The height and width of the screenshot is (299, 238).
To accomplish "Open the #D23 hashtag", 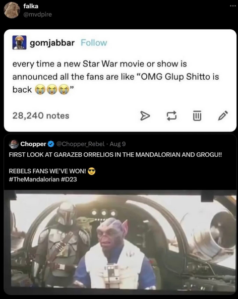I will (x=69, y=180).
